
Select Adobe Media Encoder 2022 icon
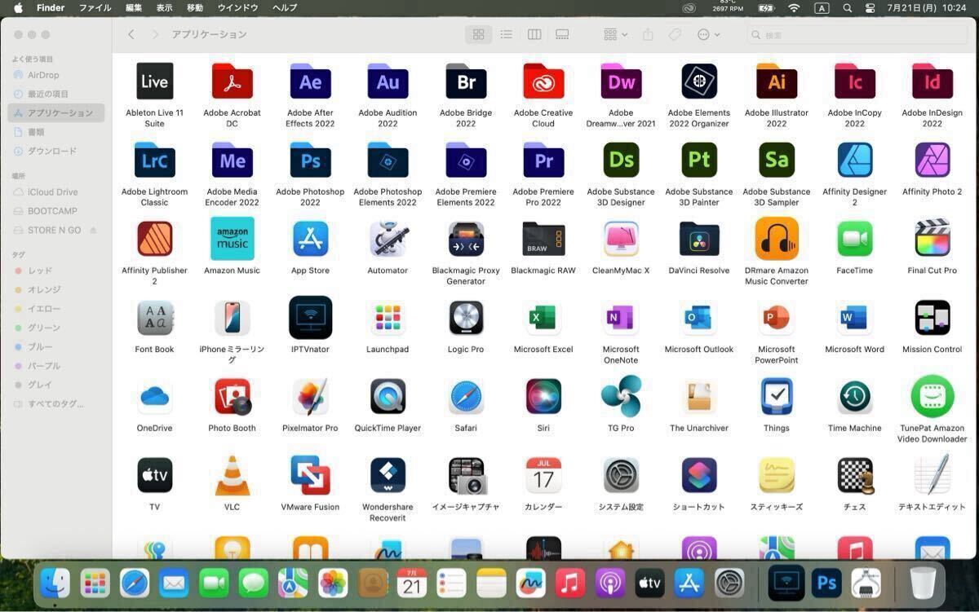coord(233,161)
